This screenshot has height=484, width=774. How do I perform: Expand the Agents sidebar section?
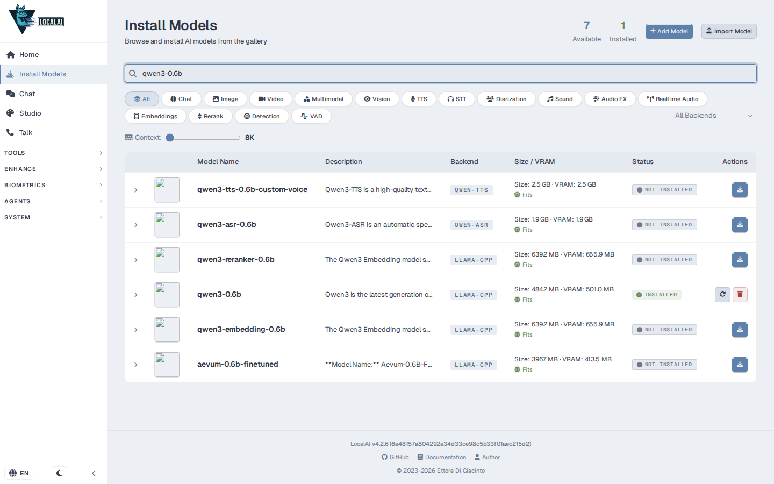pyautogui.click(x=54, y=202)
